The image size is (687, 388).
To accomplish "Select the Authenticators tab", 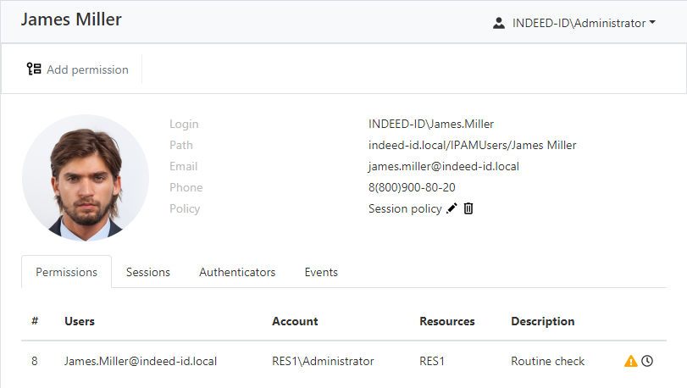I will click(237, 272).
